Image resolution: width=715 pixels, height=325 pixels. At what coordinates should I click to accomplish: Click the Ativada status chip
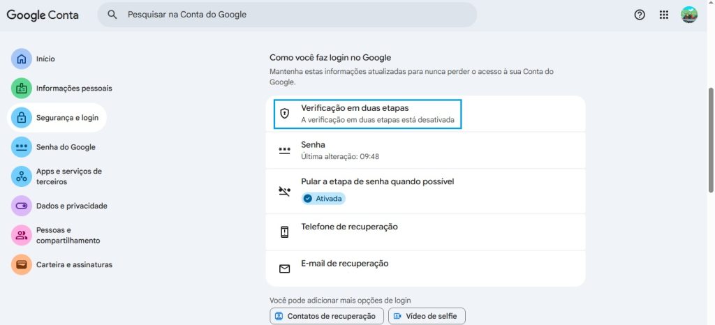coord(323,199)
